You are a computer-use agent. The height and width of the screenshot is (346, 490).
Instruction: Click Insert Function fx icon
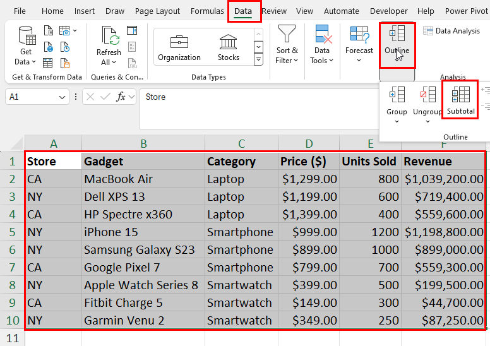point(121,97)
